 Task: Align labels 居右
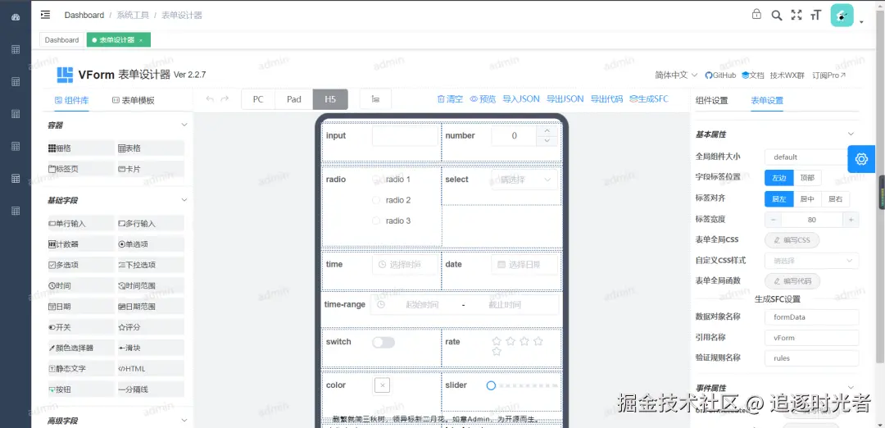pos(835,198)
